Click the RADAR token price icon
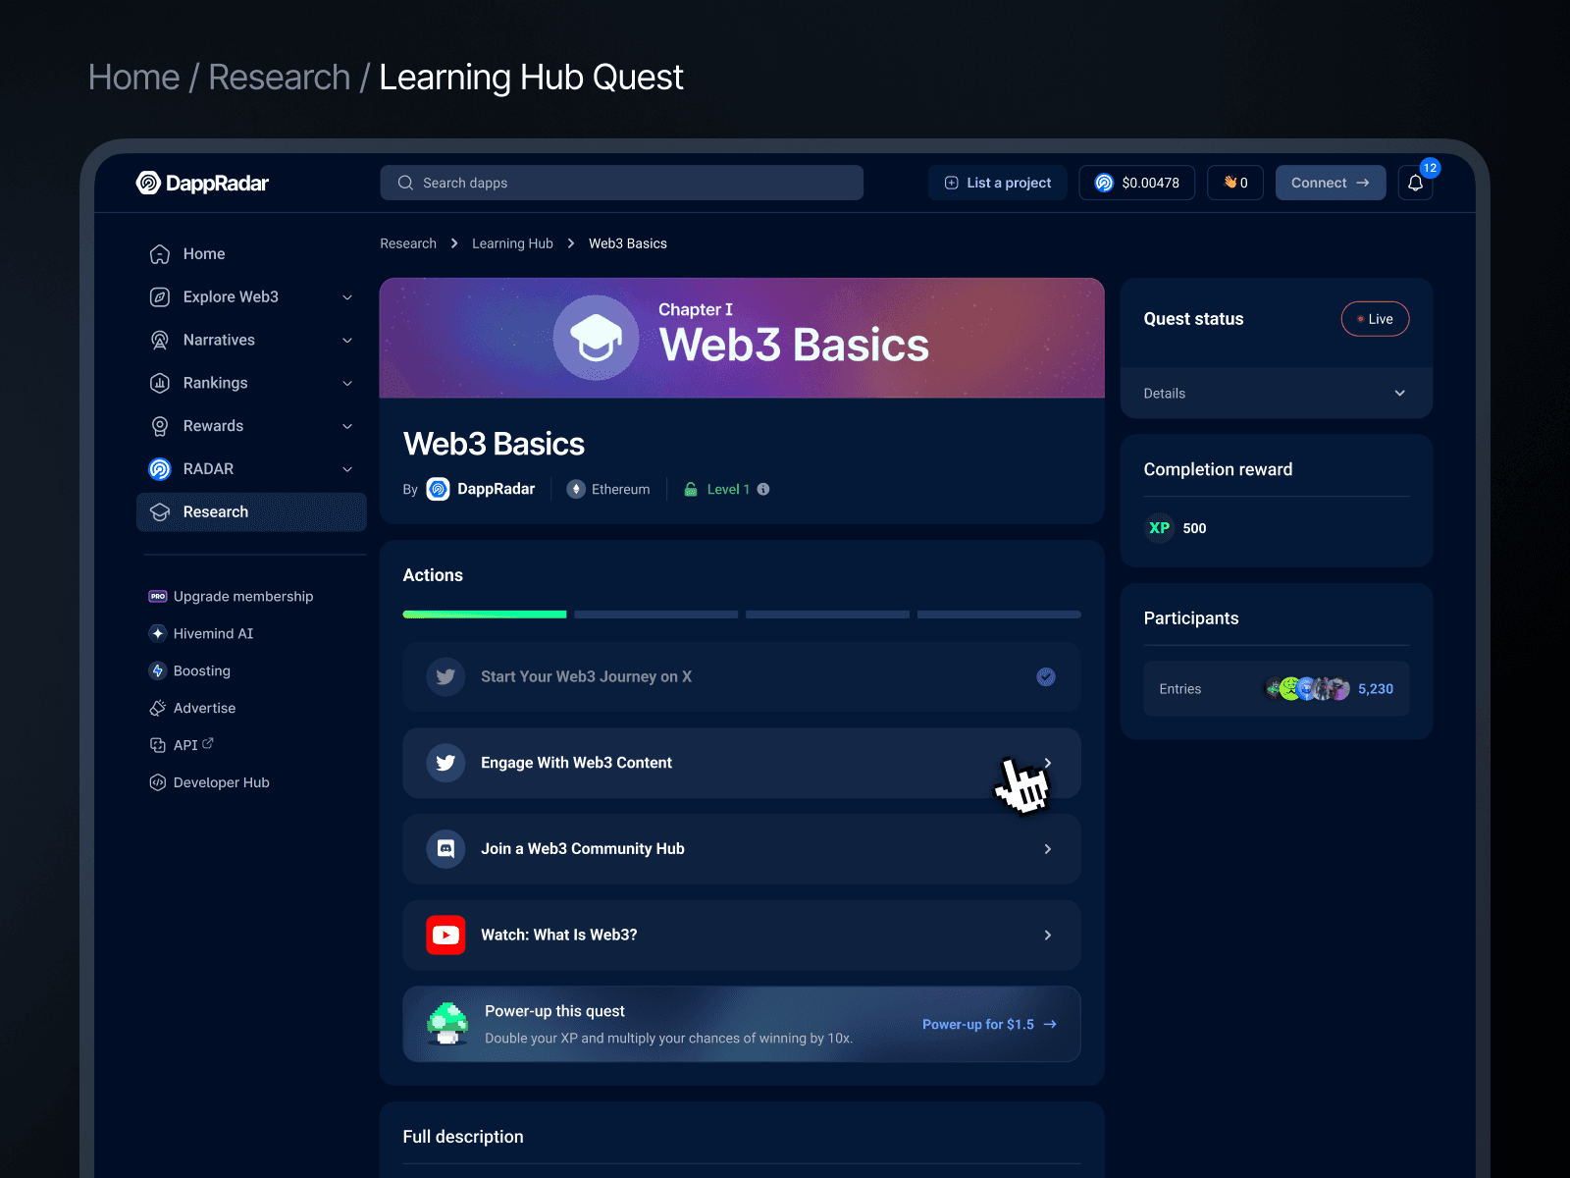Screen dimensions: 1570x1178 (1104, 183)
